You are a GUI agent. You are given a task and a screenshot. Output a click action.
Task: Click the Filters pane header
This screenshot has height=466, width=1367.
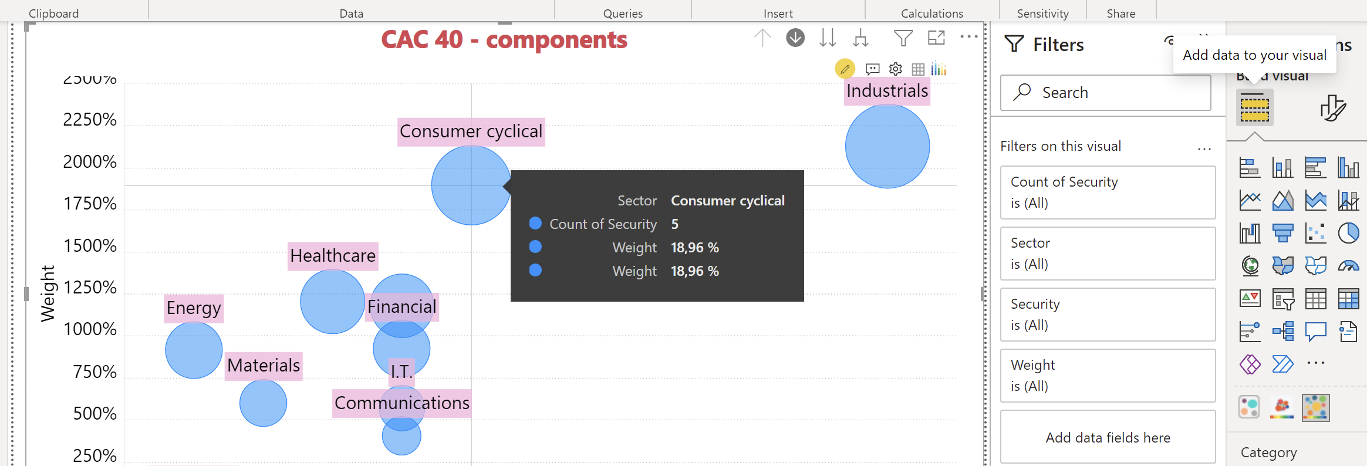tap(1058, 45)
